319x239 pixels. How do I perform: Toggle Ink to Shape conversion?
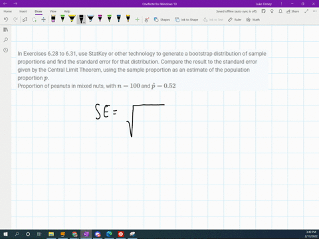(x=187, y=20)
